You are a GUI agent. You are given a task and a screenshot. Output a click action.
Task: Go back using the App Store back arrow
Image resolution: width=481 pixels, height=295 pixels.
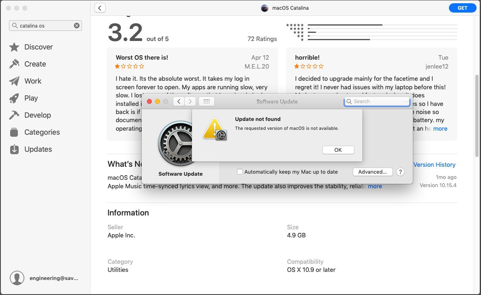click(x=100, y=8)
